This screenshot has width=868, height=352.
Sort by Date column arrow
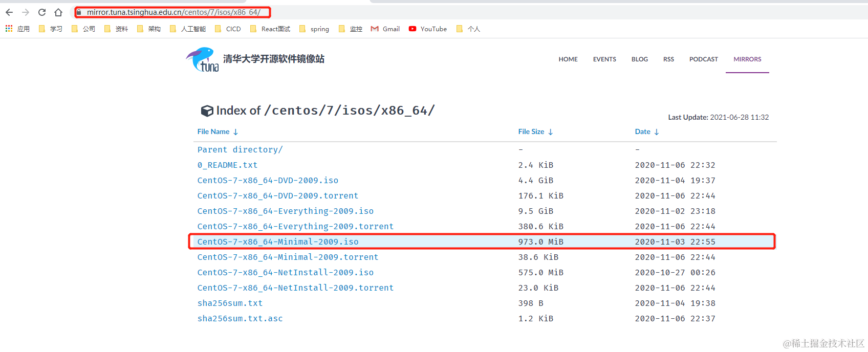[x=657, y=132]
